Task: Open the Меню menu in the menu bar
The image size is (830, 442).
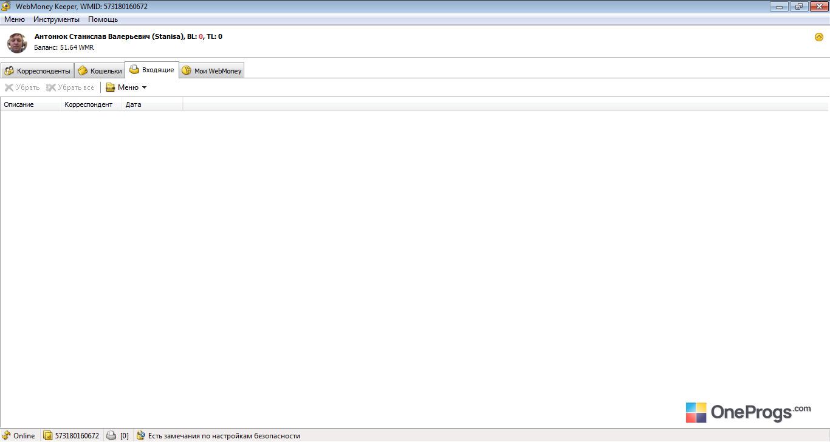Action: pyautogui.click(x=15, y=19)
